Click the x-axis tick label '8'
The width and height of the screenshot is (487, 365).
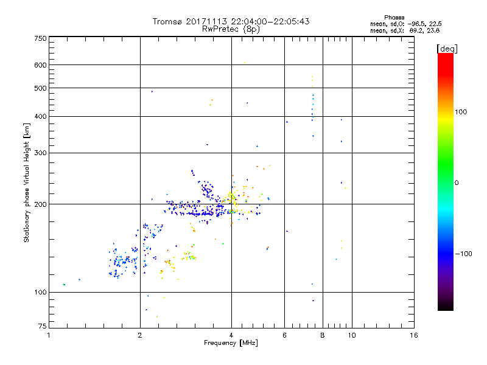pos(323,335)
